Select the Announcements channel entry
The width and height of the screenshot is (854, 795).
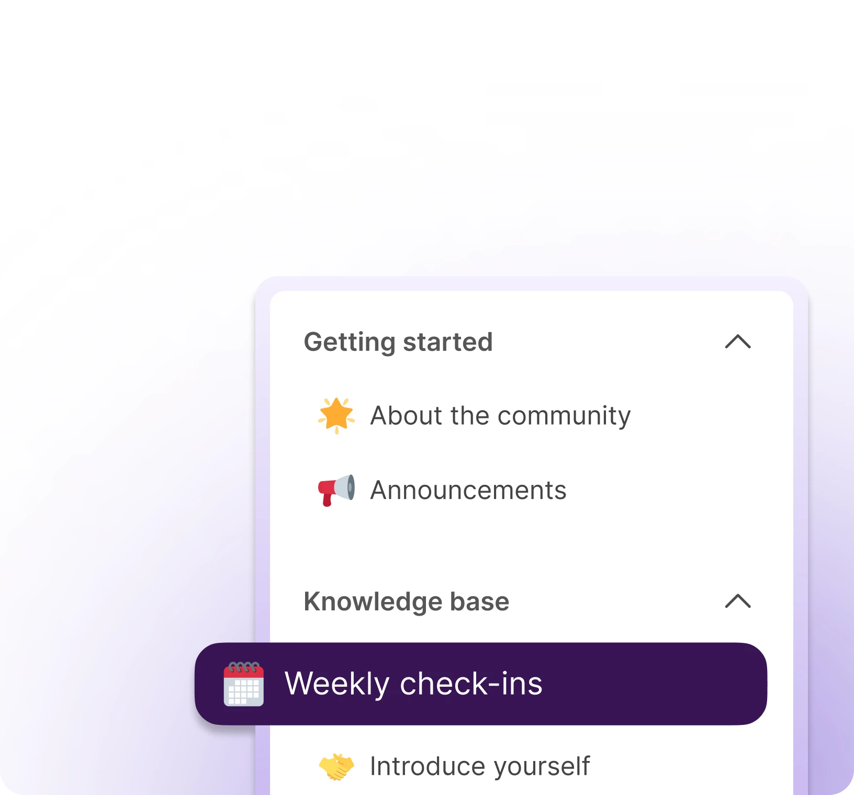(x=468, y=490)
